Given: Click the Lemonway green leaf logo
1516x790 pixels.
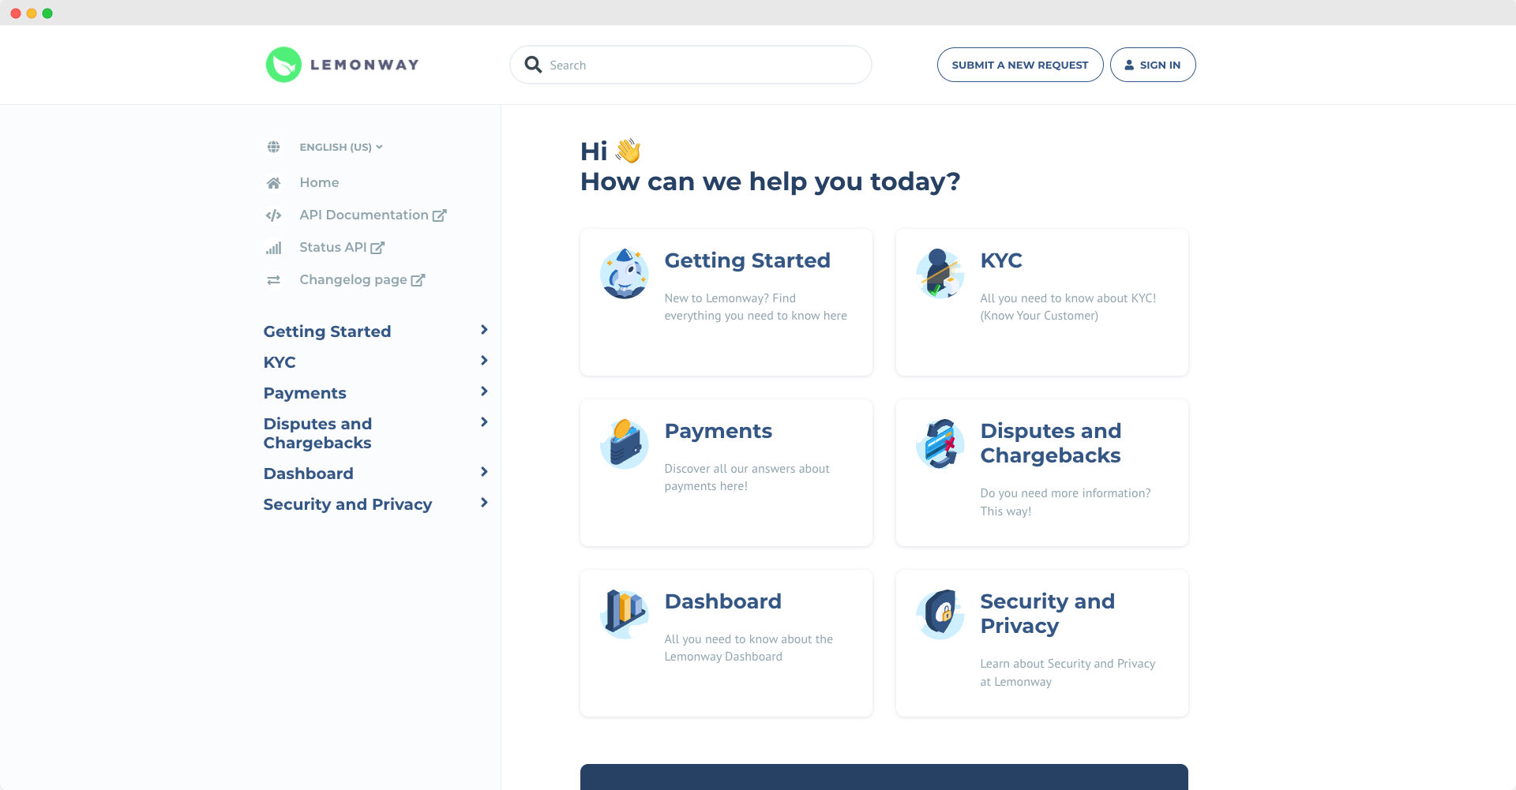Looking at the screenshot, I should coord(283,65).
